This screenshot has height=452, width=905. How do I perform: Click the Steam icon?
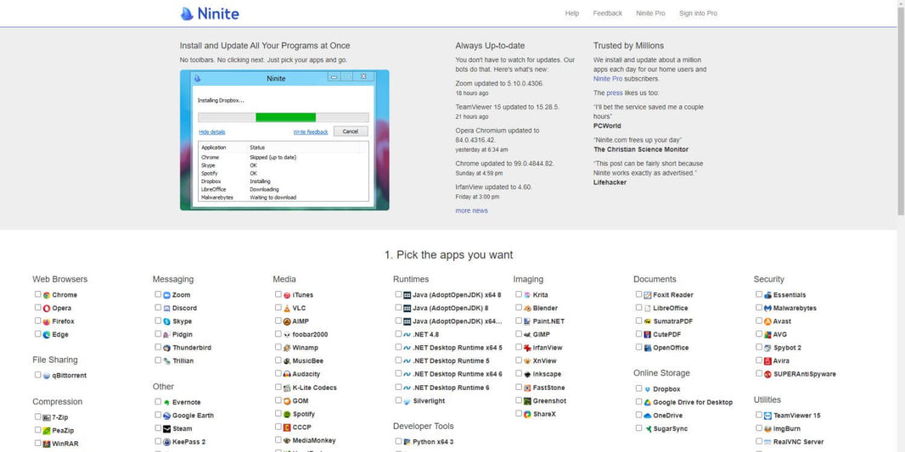[x=166, y=429]
